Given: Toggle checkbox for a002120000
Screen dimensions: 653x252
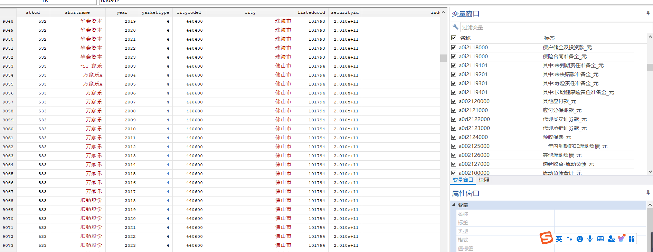Looking at the screenshot, I should pyautogui.click(x=454, y=101).
